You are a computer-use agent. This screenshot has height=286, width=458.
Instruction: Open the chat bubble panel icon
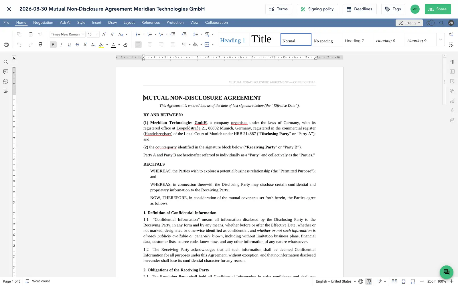tap(6, 81)
